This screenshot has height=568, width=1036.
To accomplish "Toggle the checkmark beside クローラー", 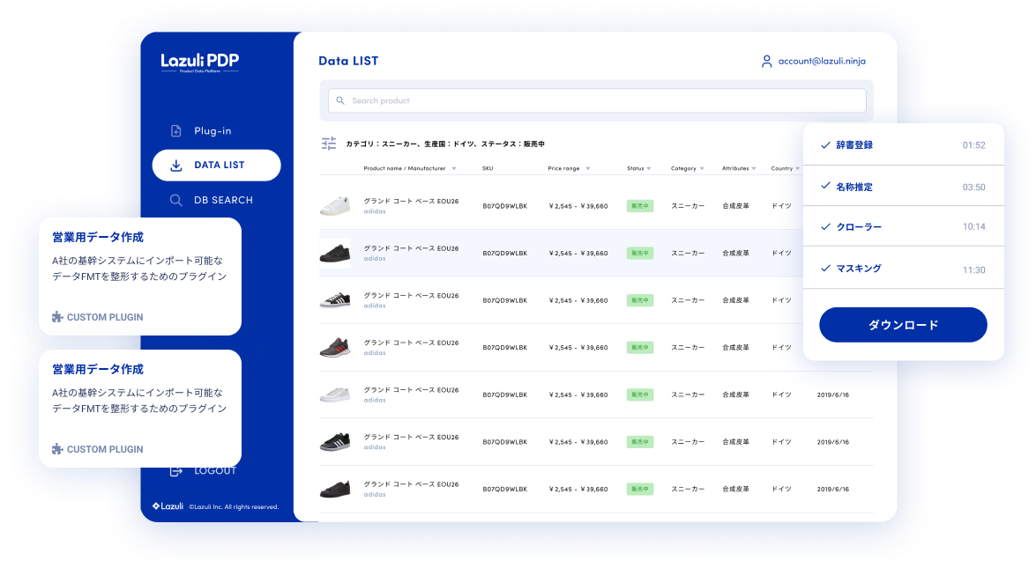I will 825,226.
